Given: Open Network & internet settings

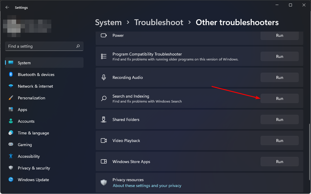Looking at the screenshot, I should (x=44, y=86).
